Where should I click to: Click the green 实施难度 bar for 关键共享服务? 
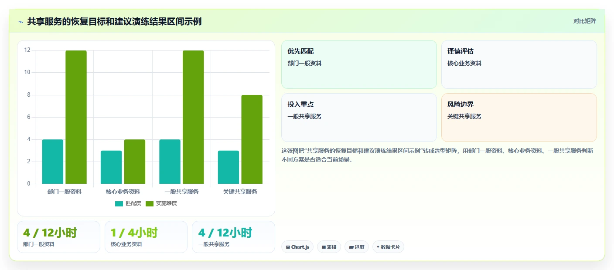(252, 139)
